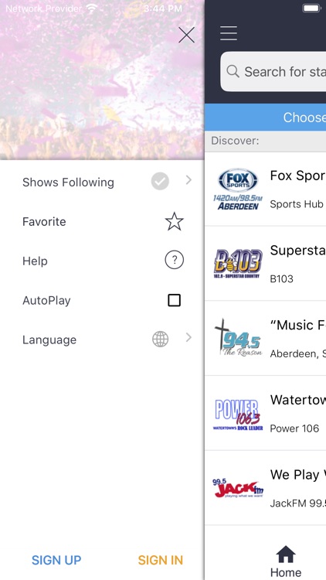
Task: Select the Superstar station title
Action: (x=298, y=250)
